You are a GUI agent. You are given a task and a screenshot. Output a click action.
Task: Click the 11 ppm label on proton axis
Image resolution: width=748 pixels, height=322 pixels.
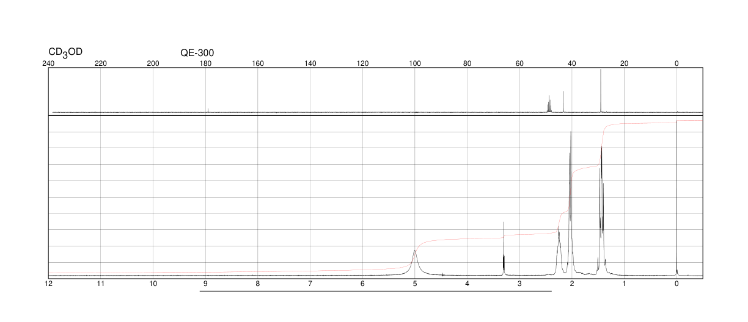pyautogui.click(x=101, y=284)
